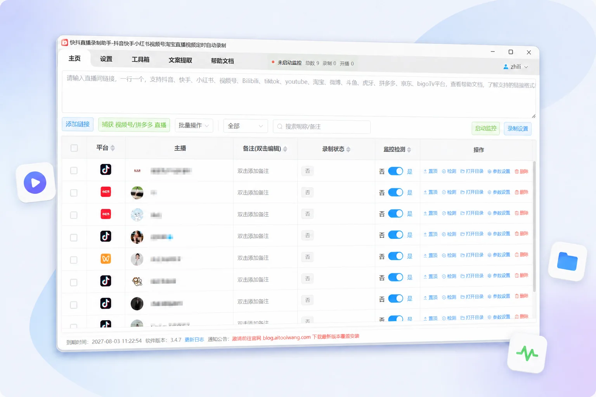Switch to the 主页 tab
The height and width of the screenshot is (397, 596).
coord(74,59)
